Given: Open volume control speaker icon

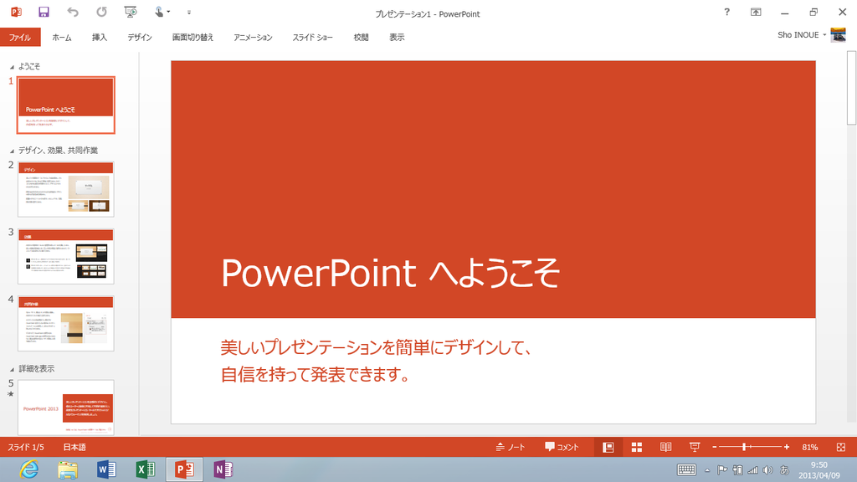Looking at the screenshot, I should click(x=768, y=470).
